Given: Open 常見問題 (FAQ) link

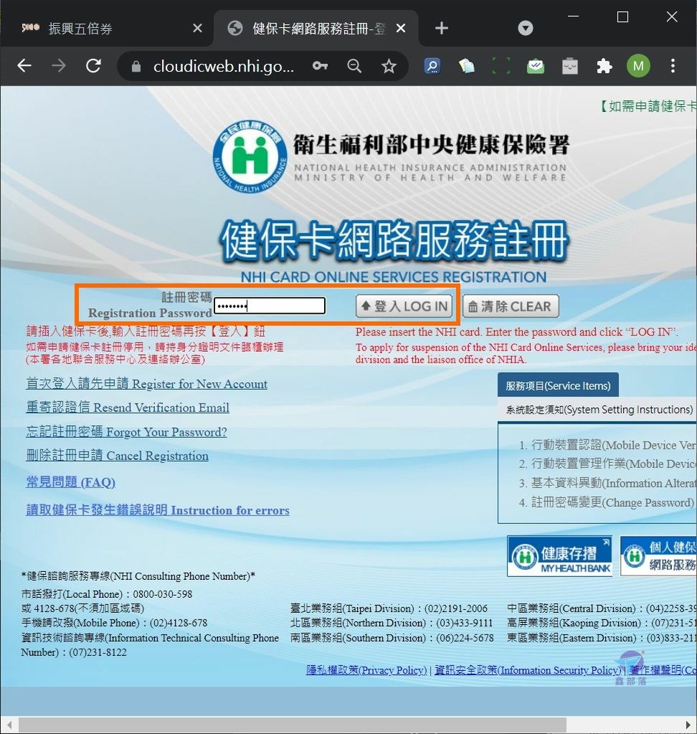Looking at the screenshot, I should click(71, 482).
